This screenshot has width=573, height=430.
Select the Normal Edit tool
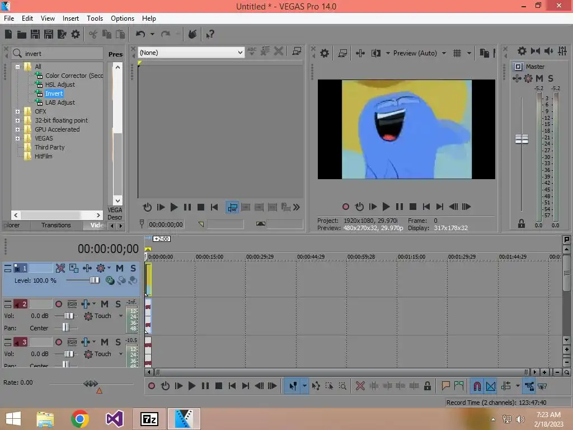tap(293, 386)
